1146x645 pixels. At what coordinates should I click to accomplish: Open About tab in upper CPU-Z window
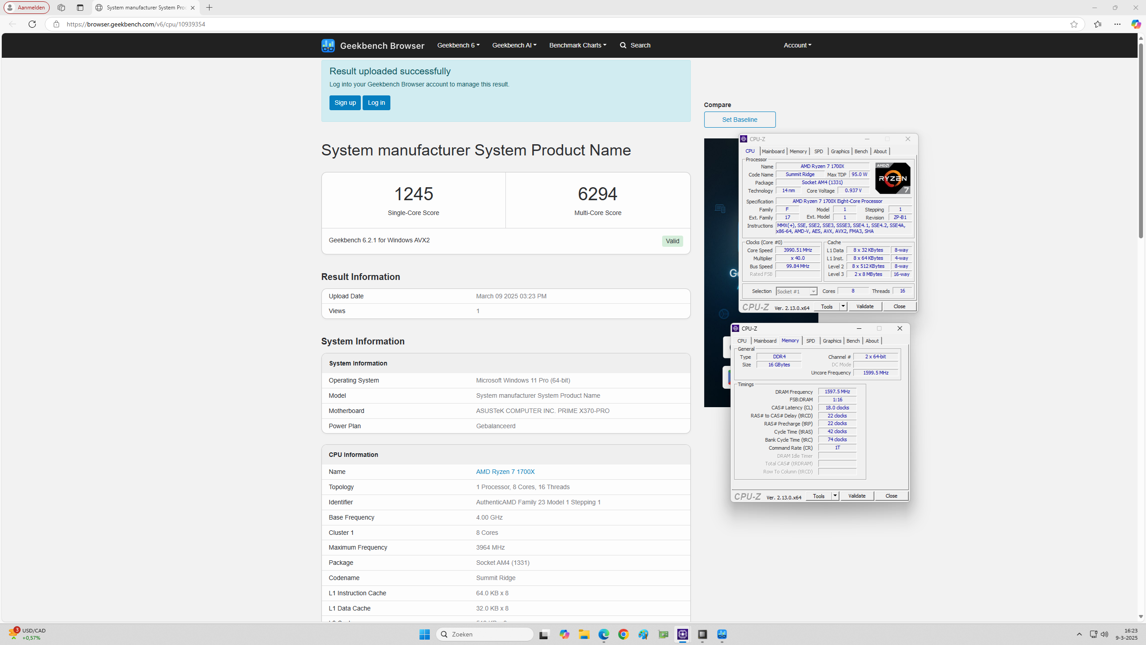coord(880,151)
